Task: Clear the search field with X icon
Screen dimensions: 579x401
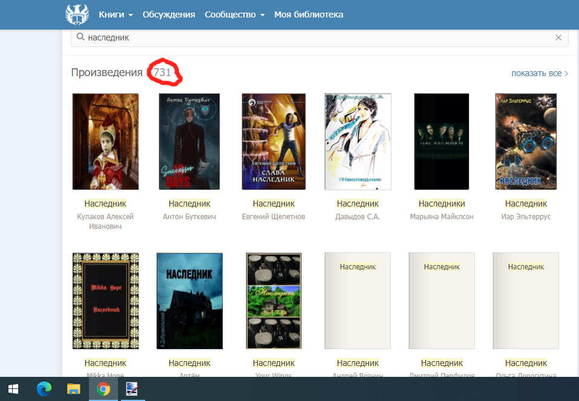Action: (558, 37)
